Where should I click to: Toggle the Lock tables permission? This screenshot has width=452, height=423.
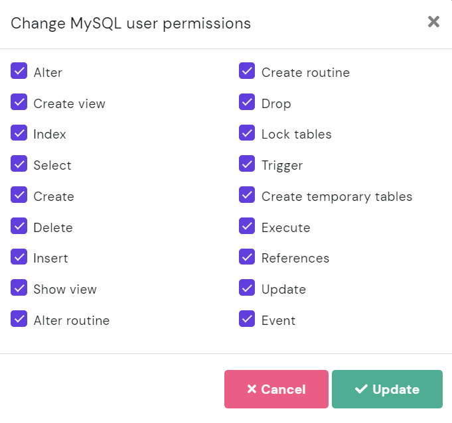click(x=247, y=133)
